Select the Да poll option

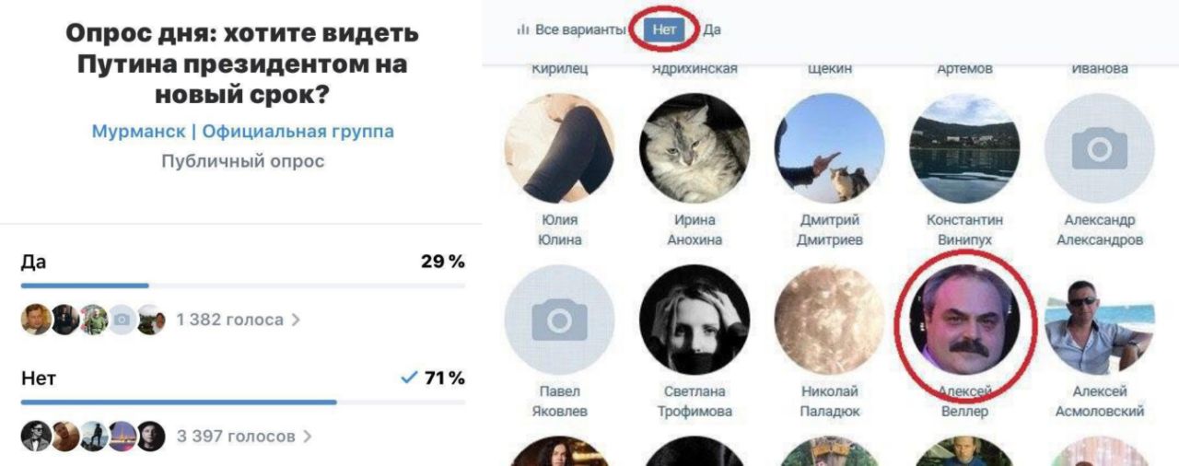click(x=243, y=262)
